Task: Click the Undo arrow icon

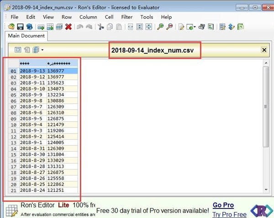Action: [x=80, y=27]
